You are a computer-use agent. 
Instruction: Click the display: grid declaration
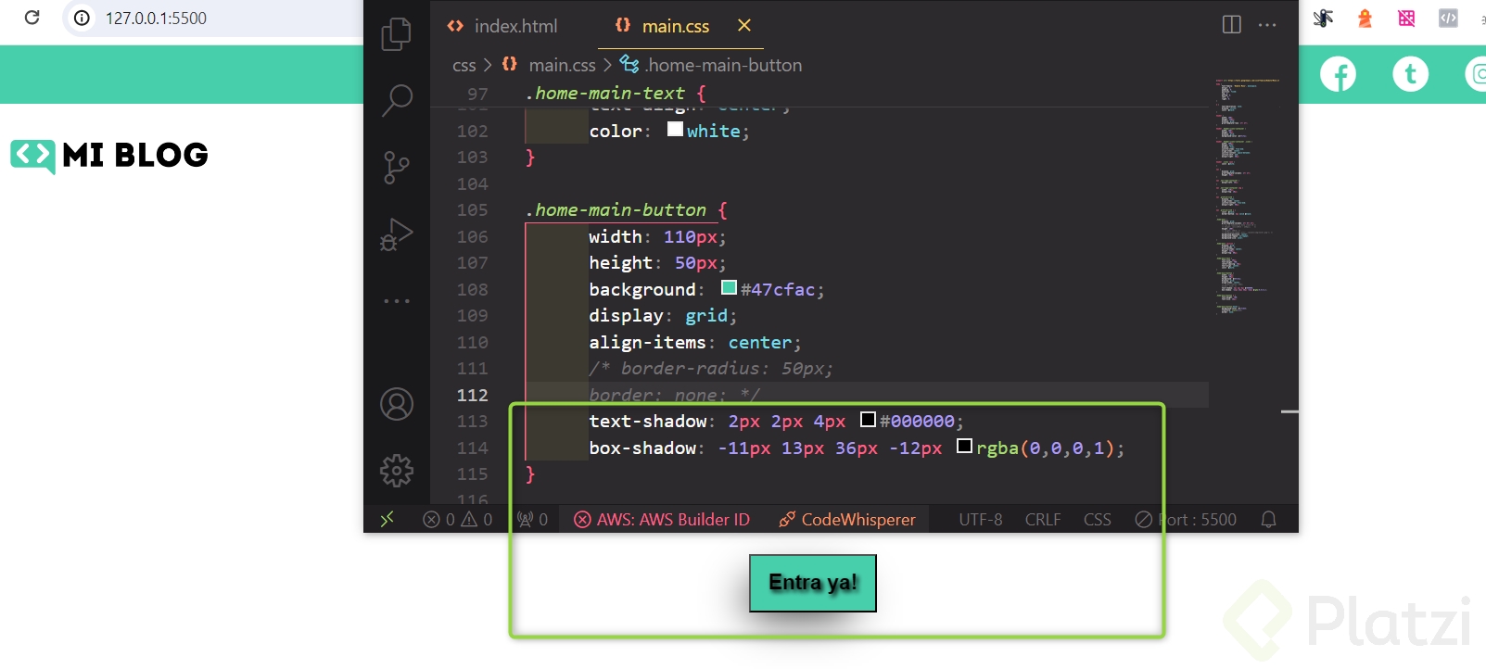[x=663, y=316]
